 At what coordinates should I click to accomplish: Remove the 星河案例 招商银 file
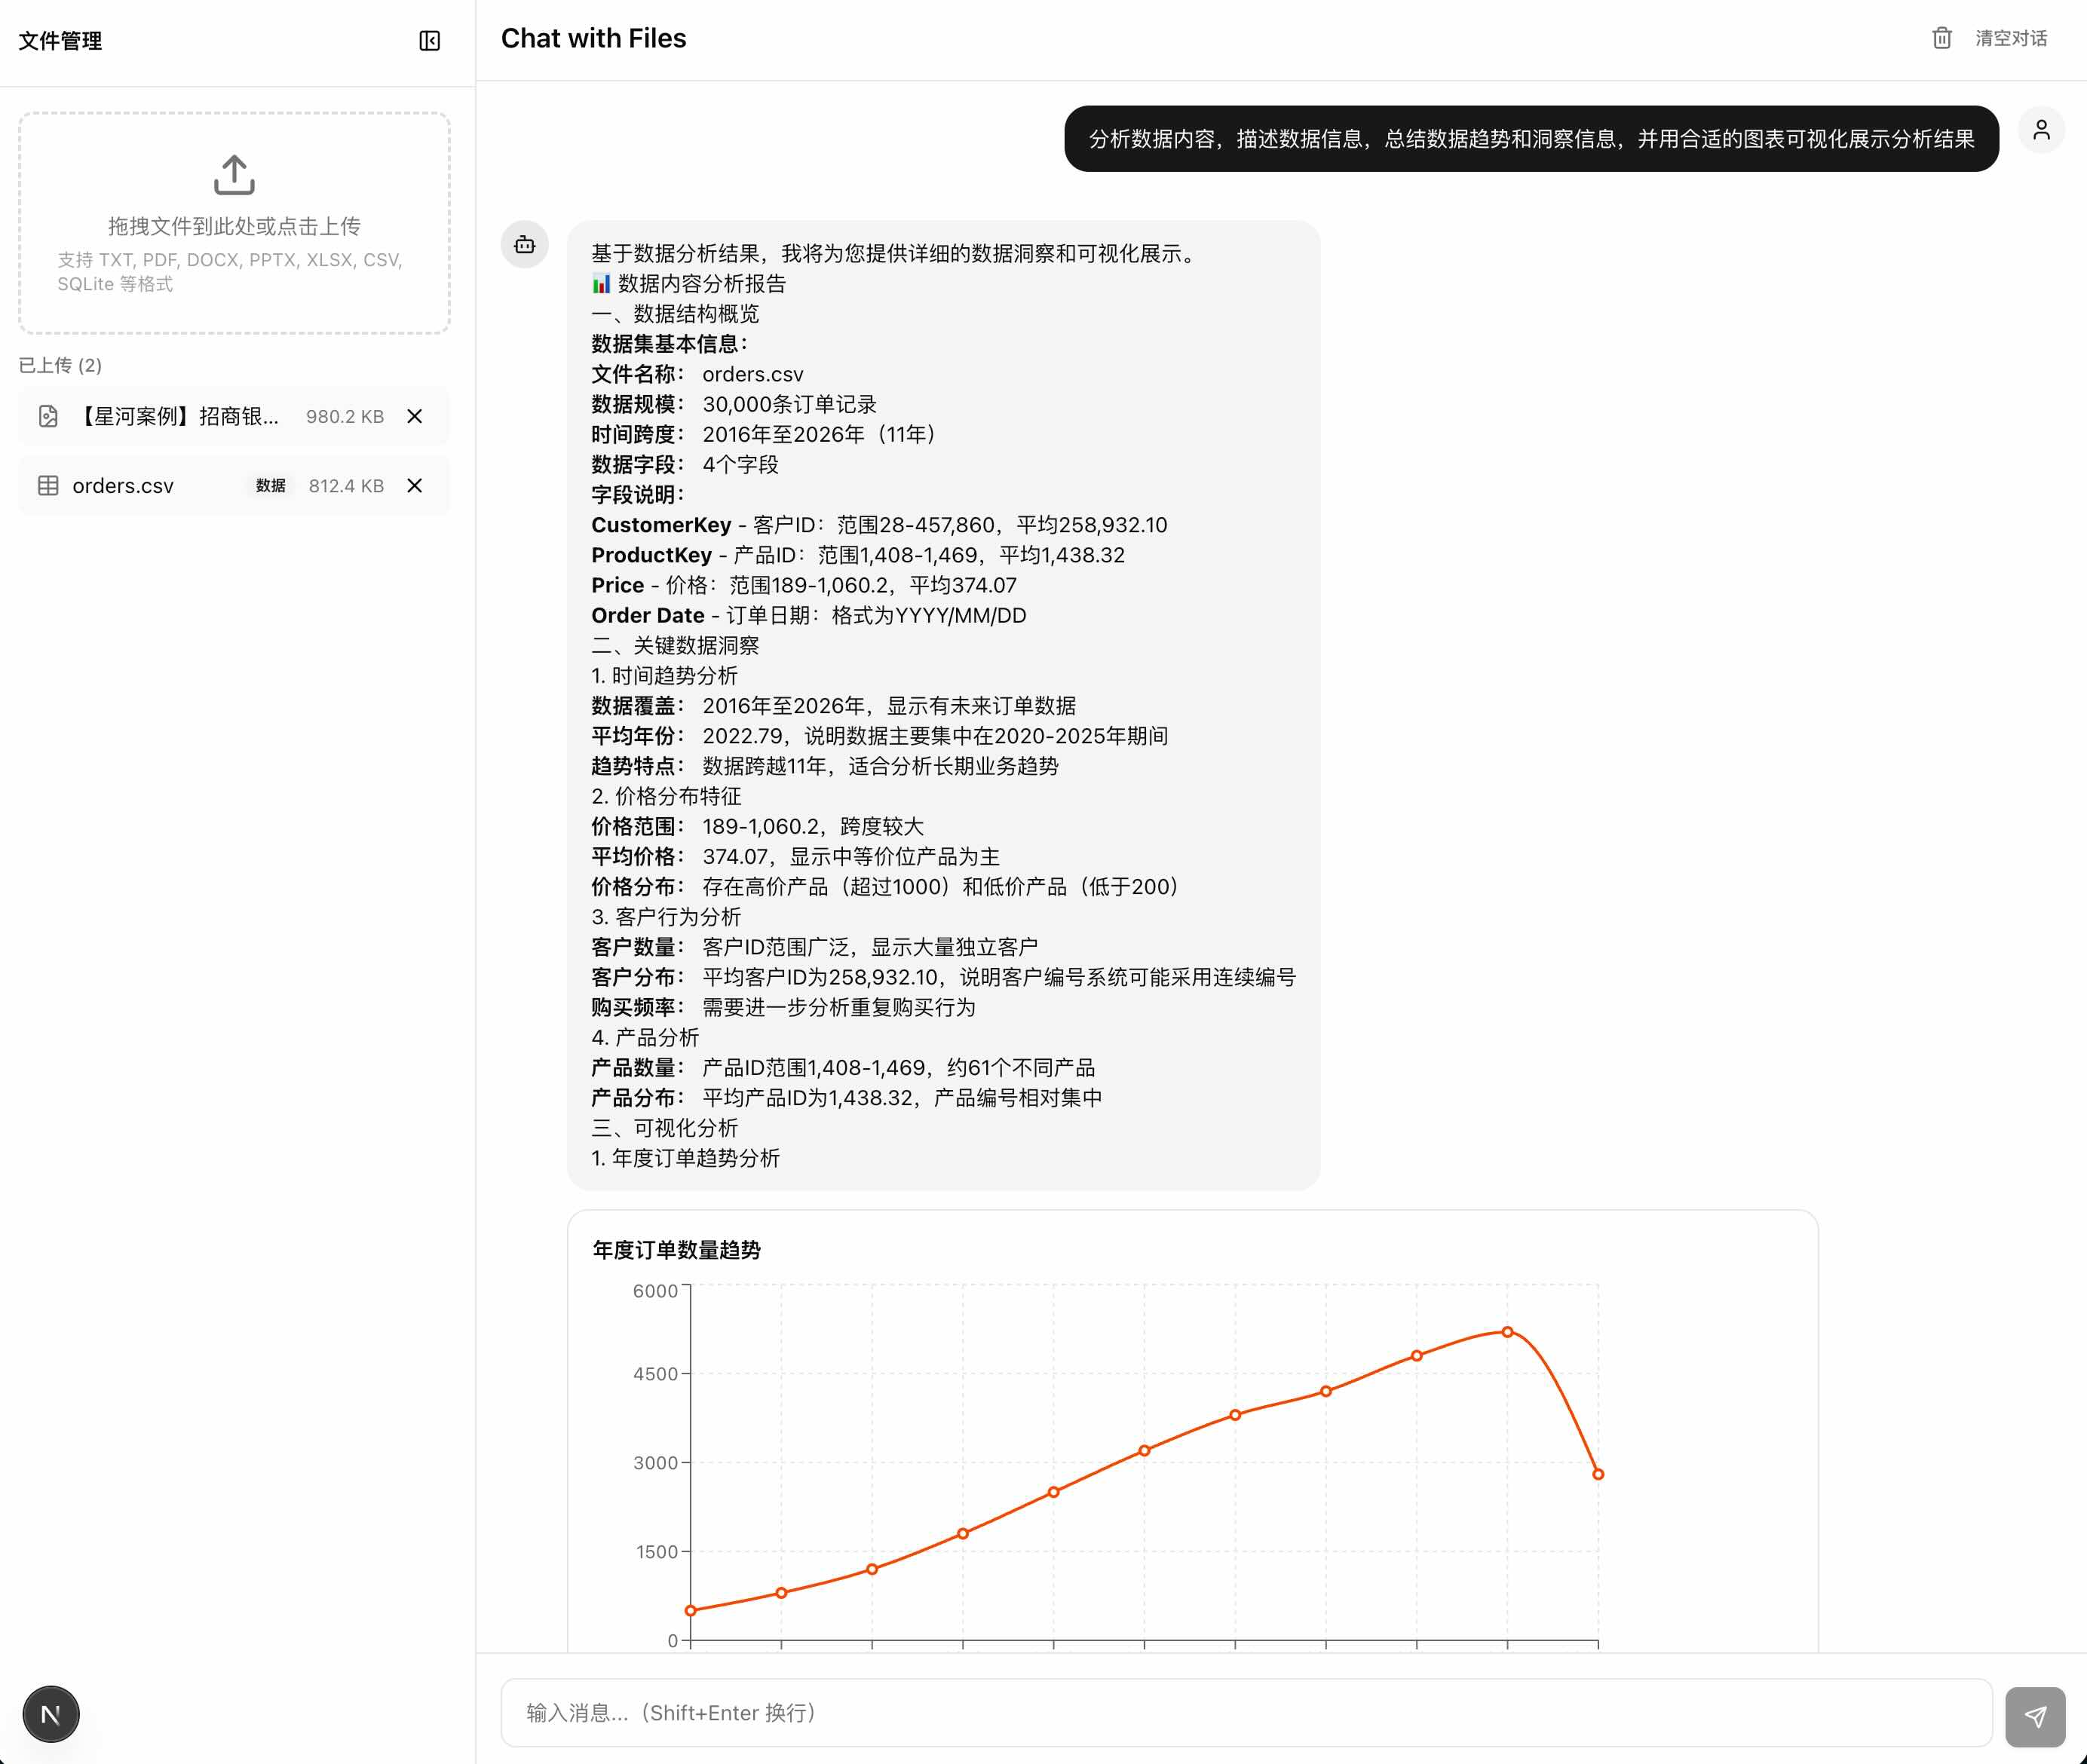(415, 417)
